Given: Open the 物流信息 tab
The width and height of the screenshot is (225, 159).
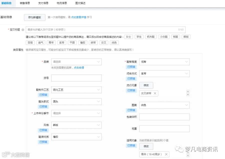Looking at the screenshot, I should pyautogui.click(x=62, y=3).
